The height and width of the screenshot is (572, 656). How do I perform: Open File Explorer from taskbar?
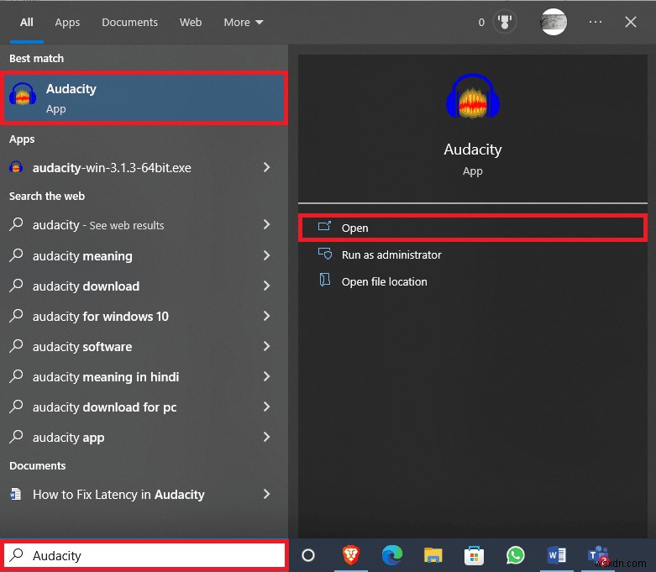coord(433,555)
